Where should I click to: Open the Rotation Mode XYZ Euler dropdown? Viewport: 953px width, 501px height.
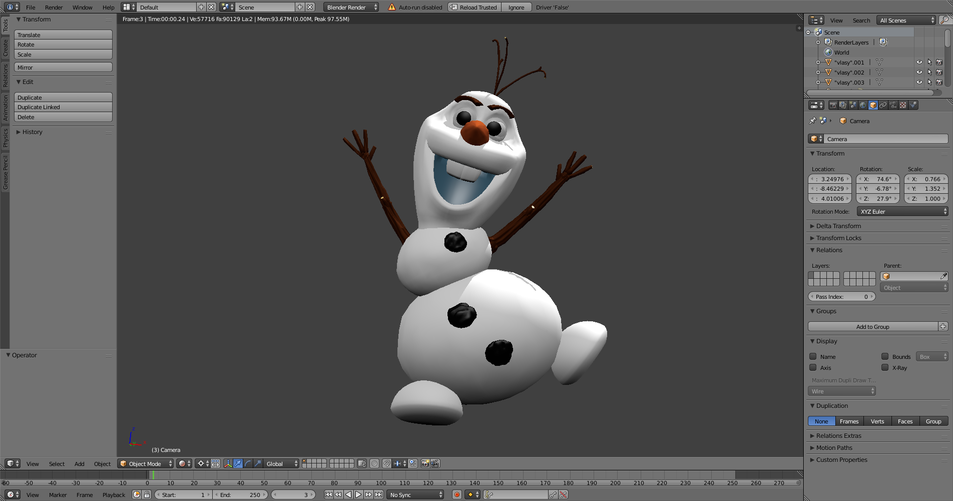coord(902,212)
